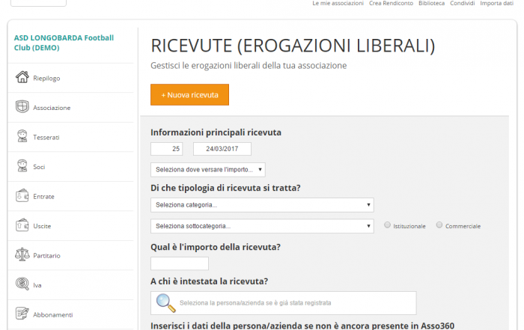Go to Riepilogo sidebar label

(46, 78)
